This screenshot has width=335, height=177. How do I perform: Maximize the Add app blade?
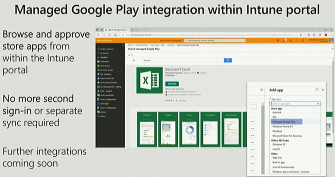[x=317, y=90]
